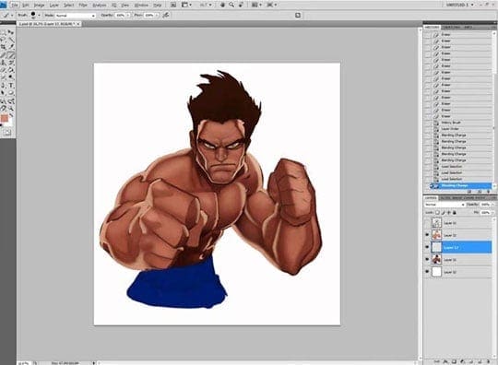Select the Eraser tool
The height and width of the screenshot is (365, 498).
[x=3, y=69]
